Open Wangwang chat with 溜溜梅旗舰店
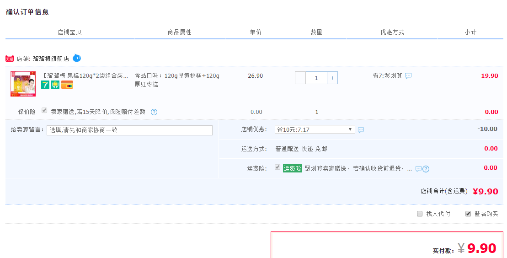Image resolution: width=507 pixels, height=258 pixels. pyautogui.click(x=77, y=58)
